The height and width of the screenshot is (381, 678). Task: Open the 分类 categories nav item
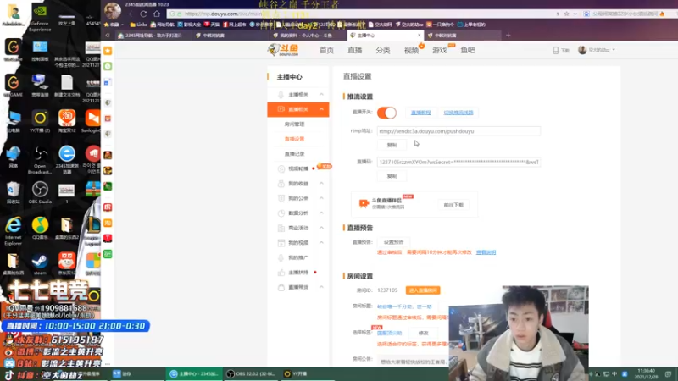383,50
